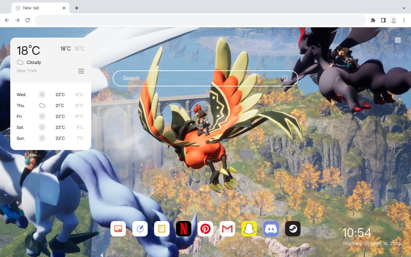Click Wednesday's sunny forecast icon
Screen dimensions: 411x257
pyautogui.click(x=42, y=94)
